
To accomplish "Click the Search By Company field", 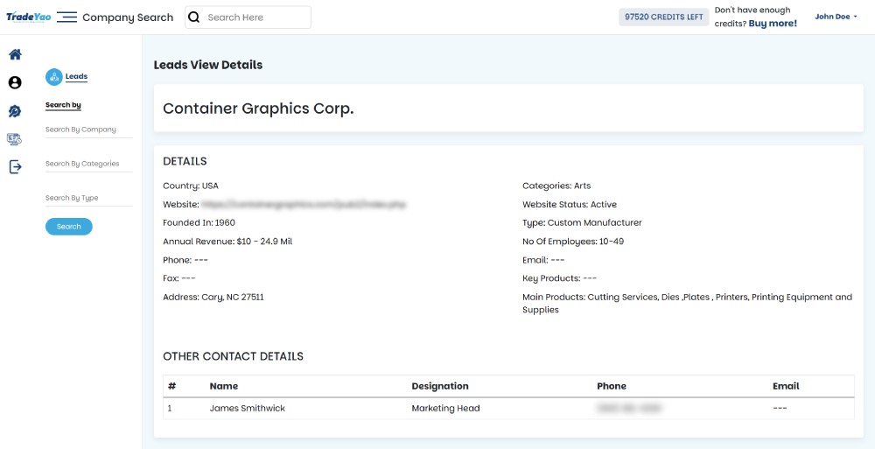I will coord(88,130).
